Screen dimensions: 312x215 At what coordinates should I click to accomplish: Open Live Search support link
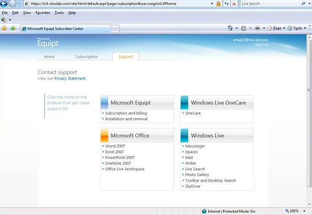[x=195, y=169]
